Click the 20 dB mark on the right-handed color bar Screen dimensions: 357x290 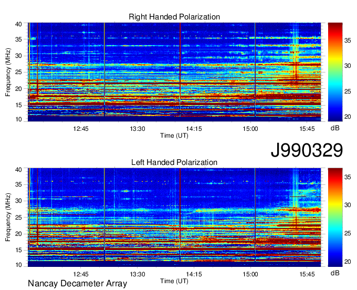coord(348,117)
